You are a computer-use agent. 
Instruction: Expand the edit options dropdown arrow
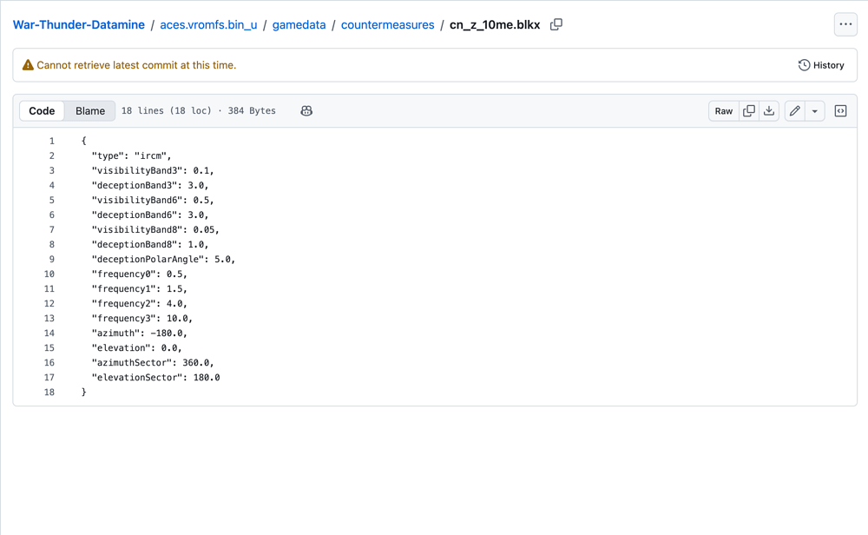[815, 111]
